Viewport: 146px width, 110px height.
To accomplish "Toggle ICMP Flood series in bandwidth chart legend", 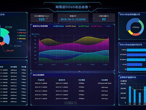I will click(x=96, y=26).
